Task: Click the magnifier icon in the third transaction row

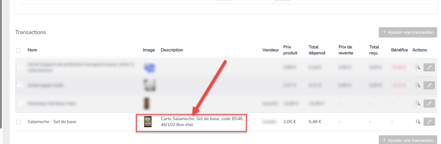Action: point(418,104)
